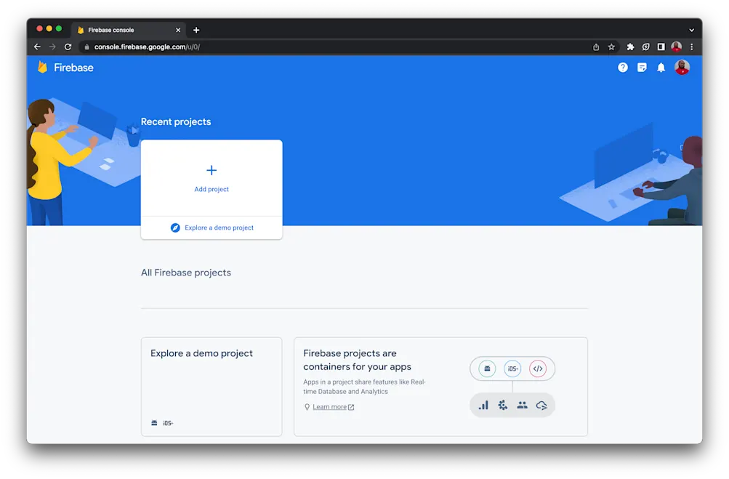Select the Cloud Functions icon
Image resolution: width=729 pixels, height=479 pixels.
pyautogui.click(x=541, y=405)
